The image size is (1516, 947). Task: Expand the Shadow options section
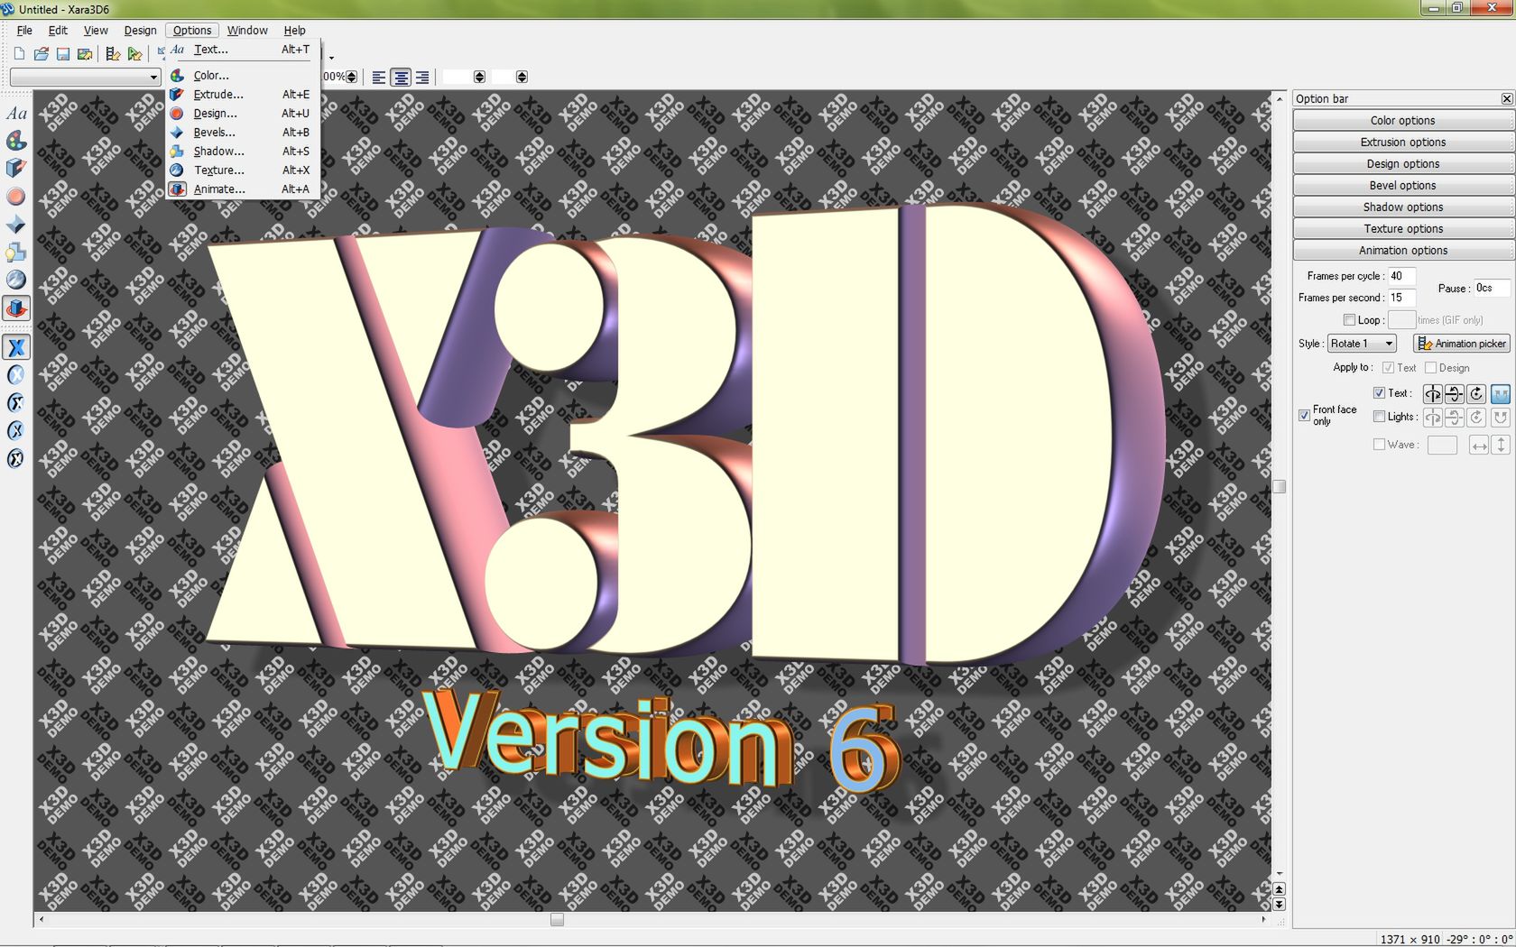tap(1403, 207)
